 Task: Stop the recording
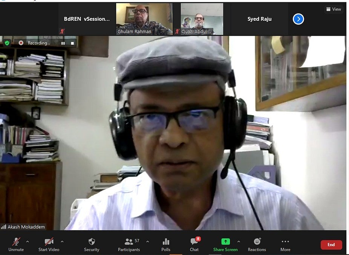(x=72, y=43)
